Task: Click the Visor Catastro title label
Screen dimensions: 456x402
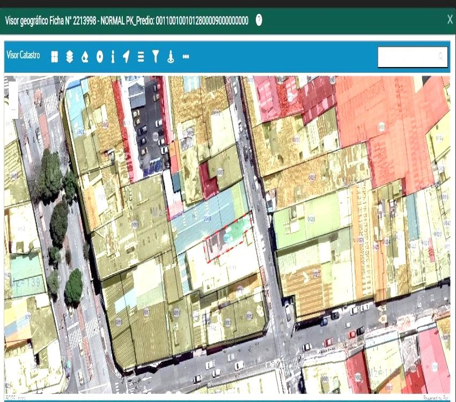Action: coord(23,55)
